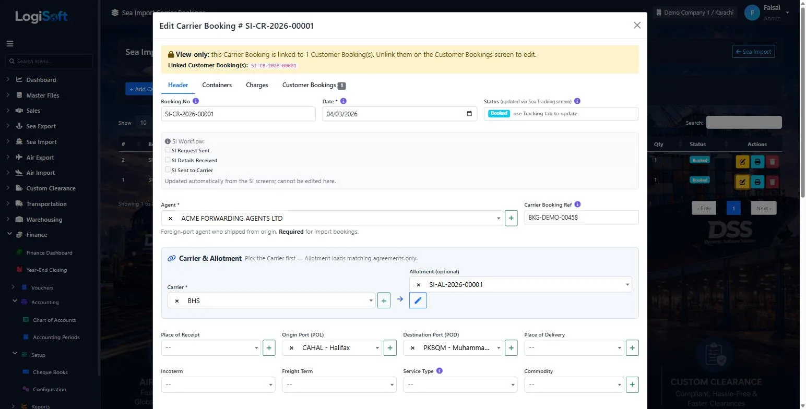Switch to the Customer Bookings tab
Image resolution: width=806 pixels, height=409 pixels.
pyautogui.click(x=314, y=85)
